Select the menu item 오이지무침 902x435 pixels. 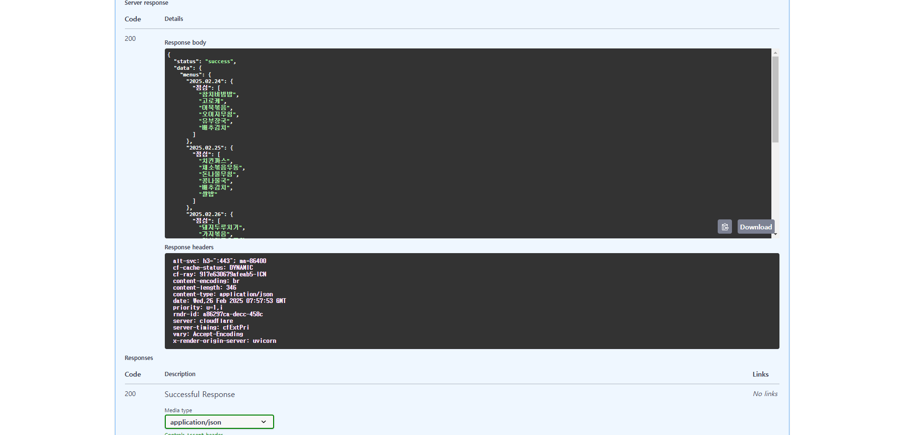[x=218, y=114]
